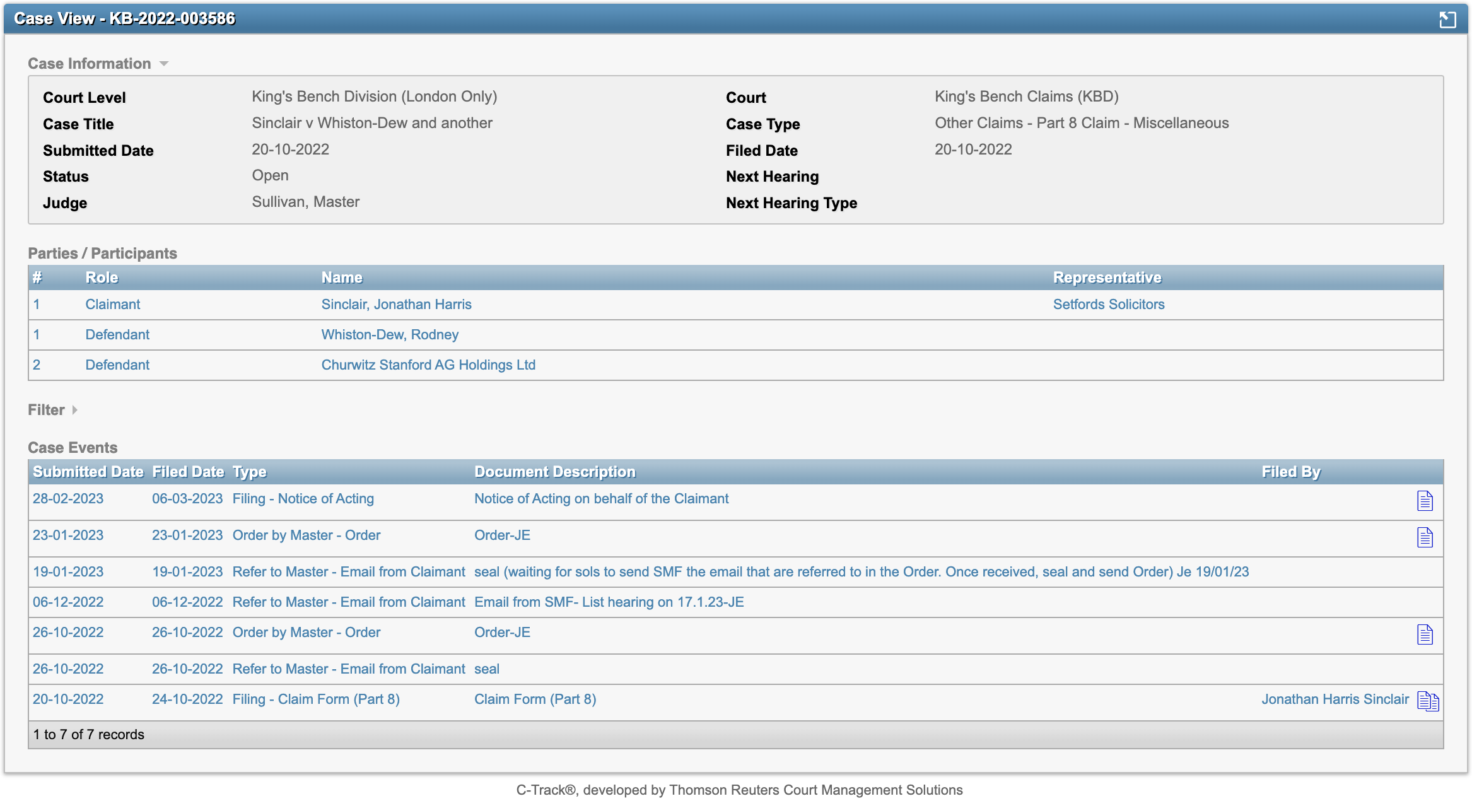The height and width of the screenshot is (801, 1472).
Task: Open the 26-10-2022 Order-JE document icon
Action: pyautogui.click(x=1425, y=634)
